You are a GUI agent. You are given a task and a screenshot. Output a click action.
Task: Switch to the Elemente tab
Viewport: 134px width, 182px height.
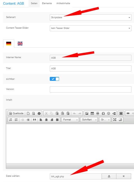click(47, 3)
